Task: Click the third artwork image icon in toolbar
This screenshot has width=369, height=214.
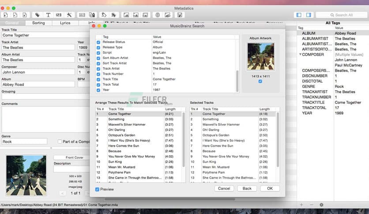Action: (x=145, y=15)
